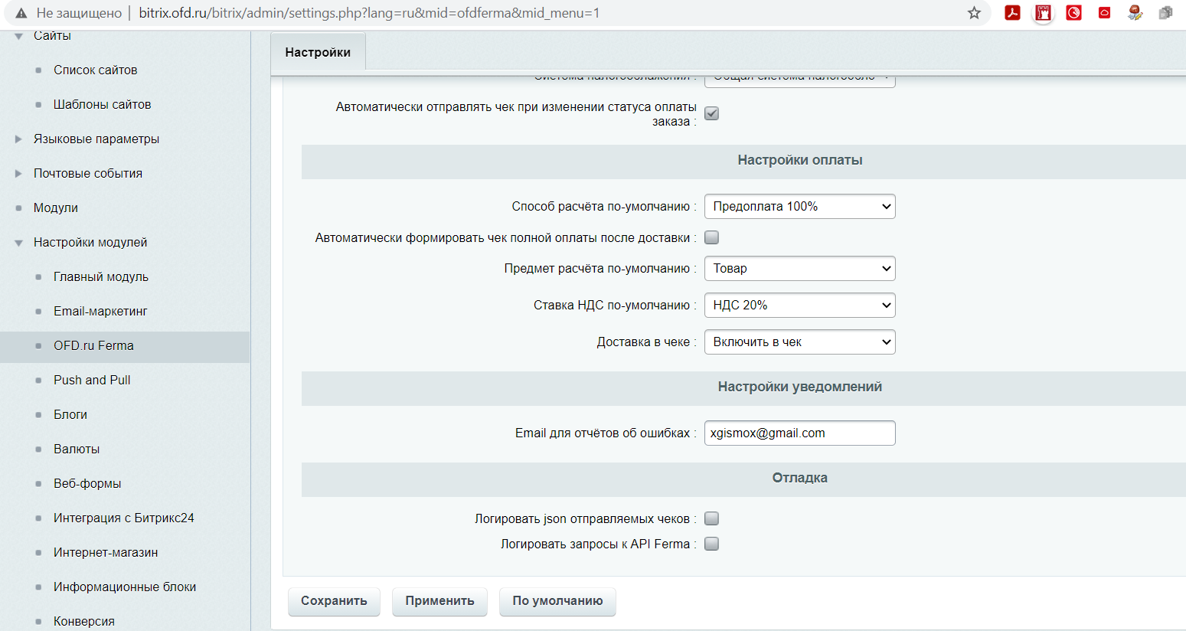Click the gray stacked documents extension icon
Screen dimensions: 1186x631
1165,13
